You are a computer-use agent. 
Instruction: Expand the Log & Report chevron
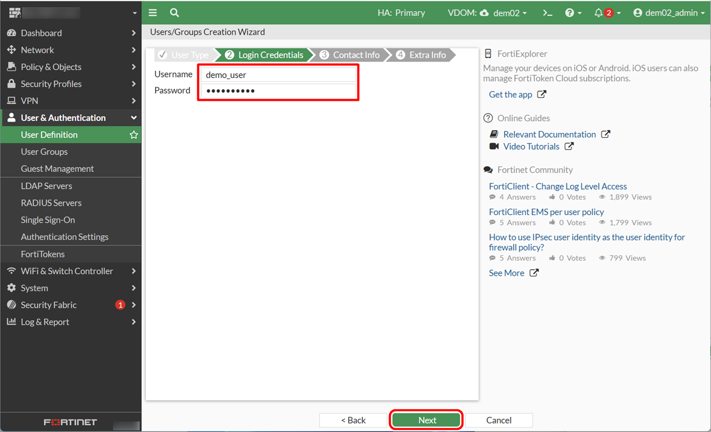point(134,322)
